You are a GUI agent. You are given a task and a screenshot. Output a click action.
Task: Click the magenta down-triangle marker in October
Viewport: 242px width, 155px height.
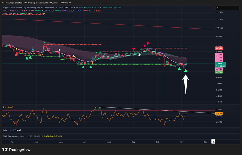point(160,53)
